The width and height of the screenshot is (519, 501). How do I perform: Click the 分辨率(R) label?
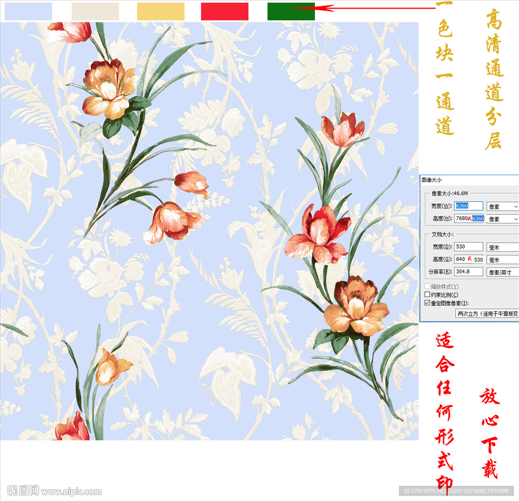(440, 272)
